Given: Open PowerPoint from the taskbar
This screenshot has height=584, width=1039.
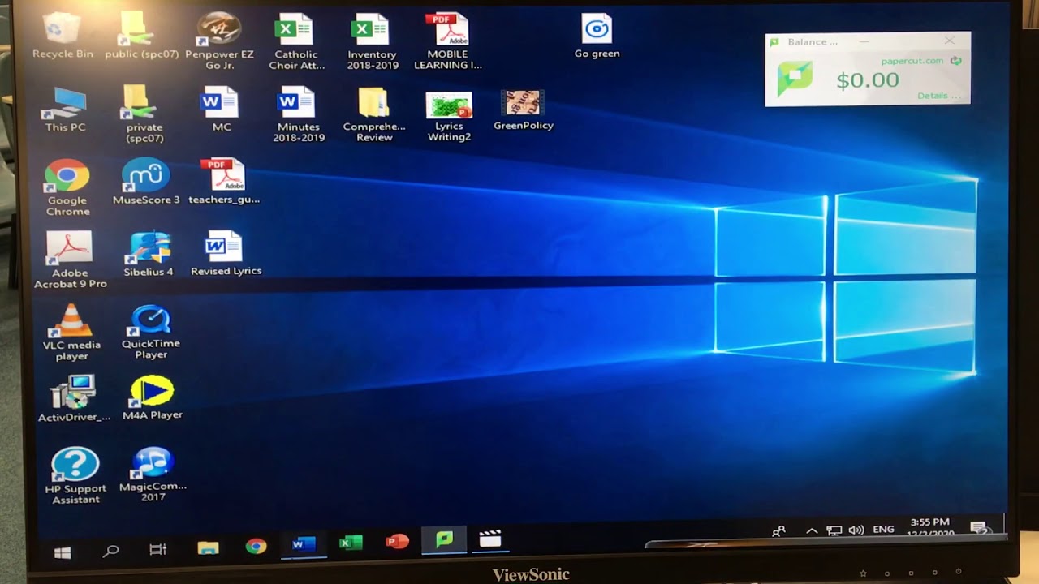Looking at the screenshot, I should [x=397, y=541].
